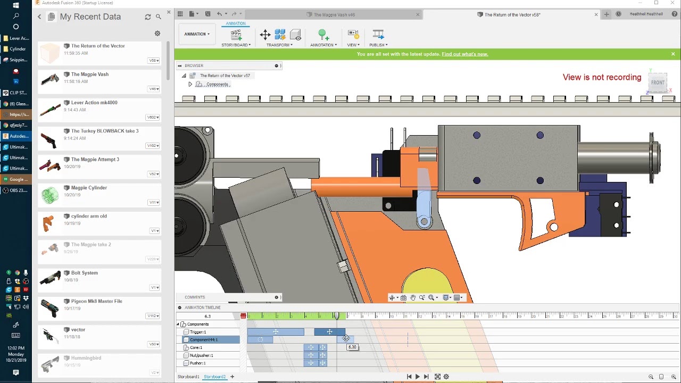Jump to the start of the storyboard
This screenshot has width=681, height=383.
coord(409,377)
